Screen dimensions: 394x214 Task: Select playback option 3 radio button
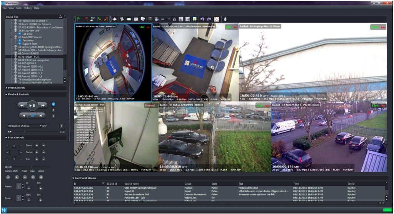point(53,116)
